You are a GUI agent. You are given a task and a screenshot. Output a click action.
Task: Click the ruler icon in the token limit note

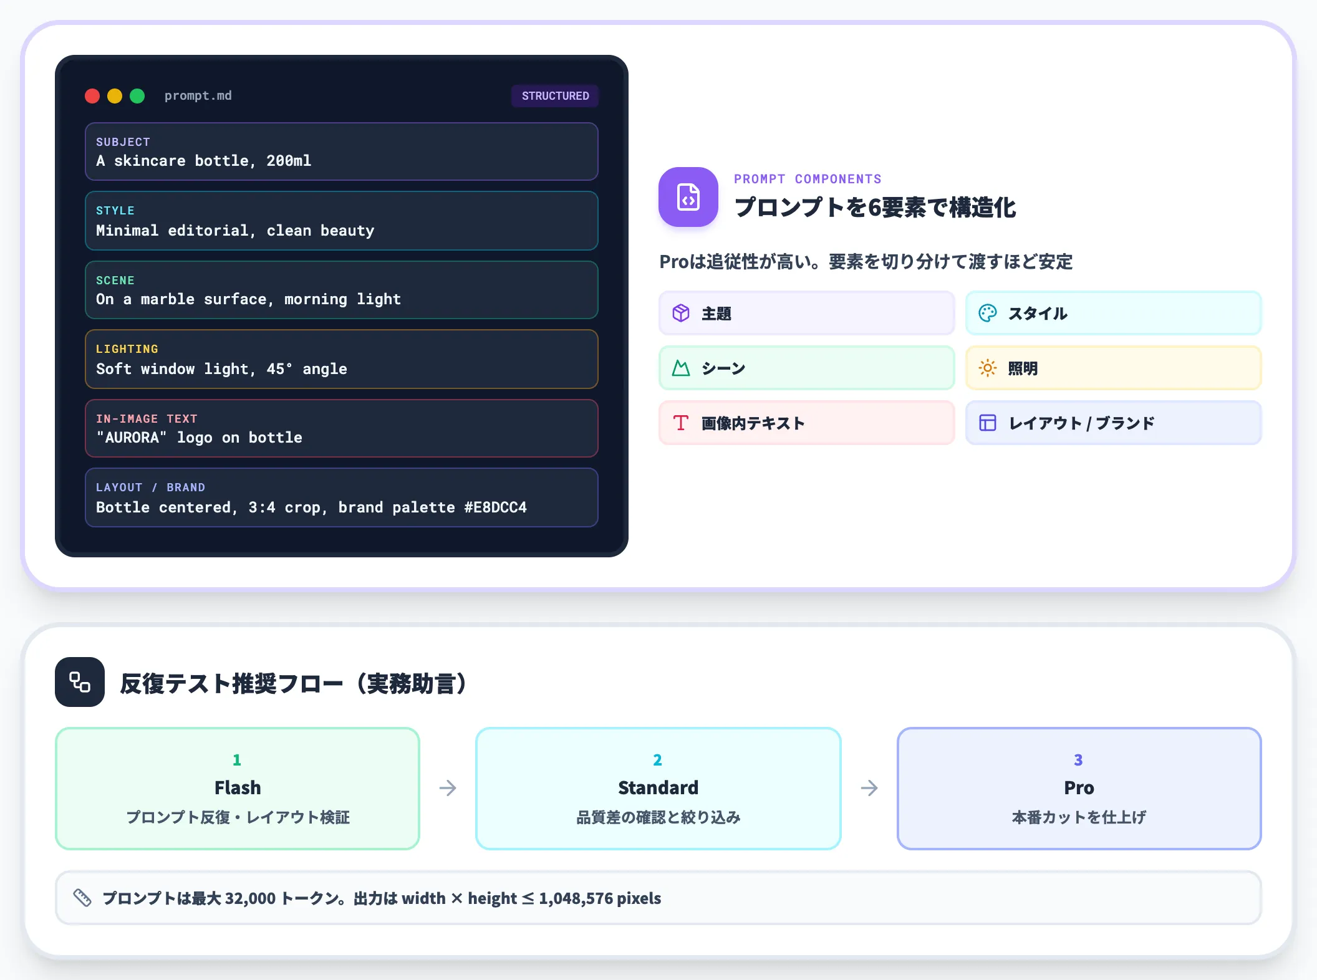pyautogui.click(x=82, y=898)
